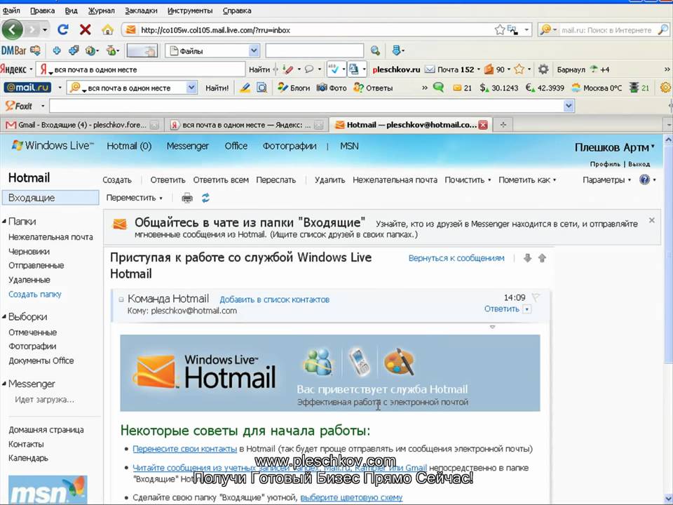Open the new tab plus button

click(503, 125)
